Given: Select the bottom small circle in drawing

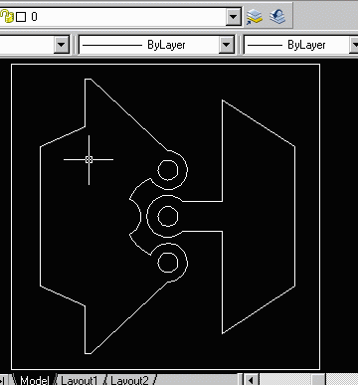Looking at the screenshot, I should [168, 263].
